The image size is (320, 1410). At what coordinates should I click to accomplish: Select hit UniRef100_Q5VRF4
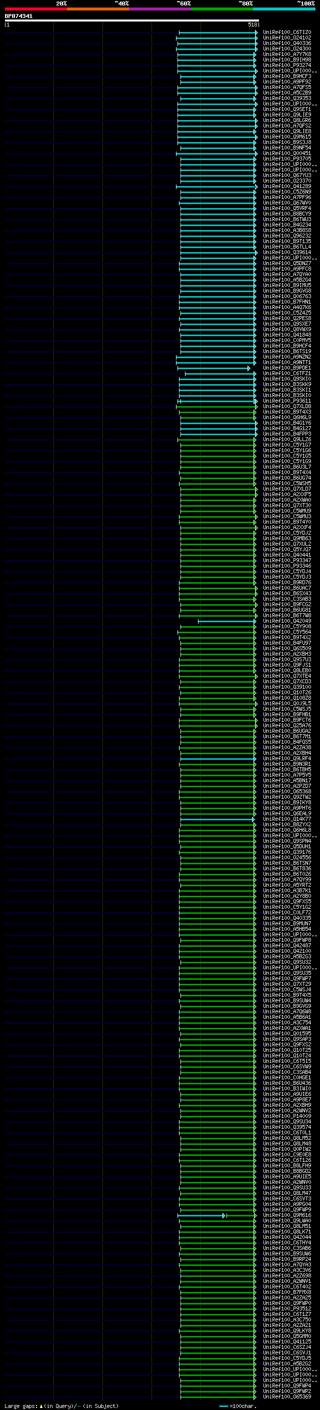coord(286,209)
